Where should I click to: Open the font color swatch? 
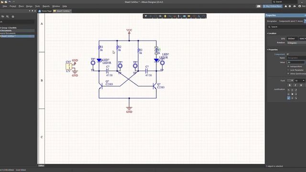(x=290, y=81)
